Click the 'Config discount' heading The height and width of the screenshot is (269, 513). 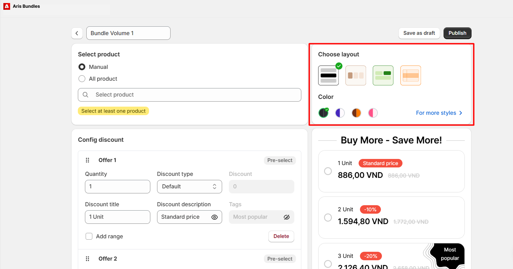(x=101, y=140)
